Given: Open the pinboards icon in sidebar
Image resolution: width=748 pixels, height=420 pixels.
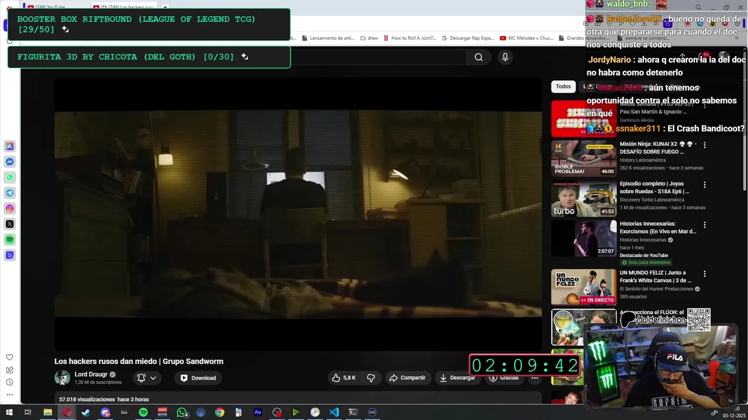Looking at the screenshot, I should 9,370.
